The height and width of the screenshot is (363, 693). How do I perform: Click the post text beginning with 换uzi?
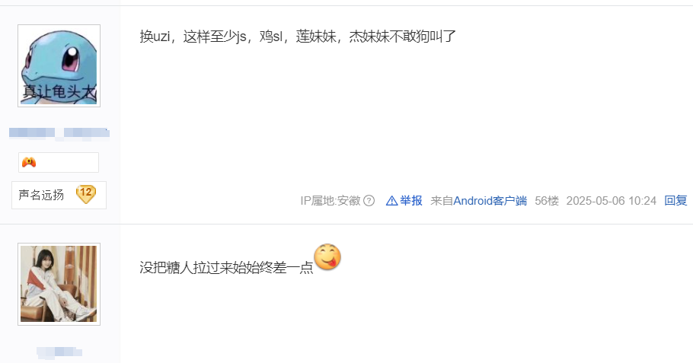(298, 37)
